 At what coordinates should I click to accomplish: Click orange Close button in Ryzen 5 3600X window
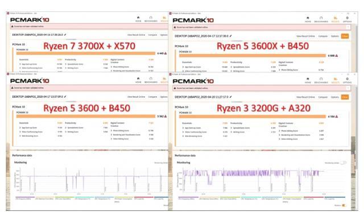(345, 36)
